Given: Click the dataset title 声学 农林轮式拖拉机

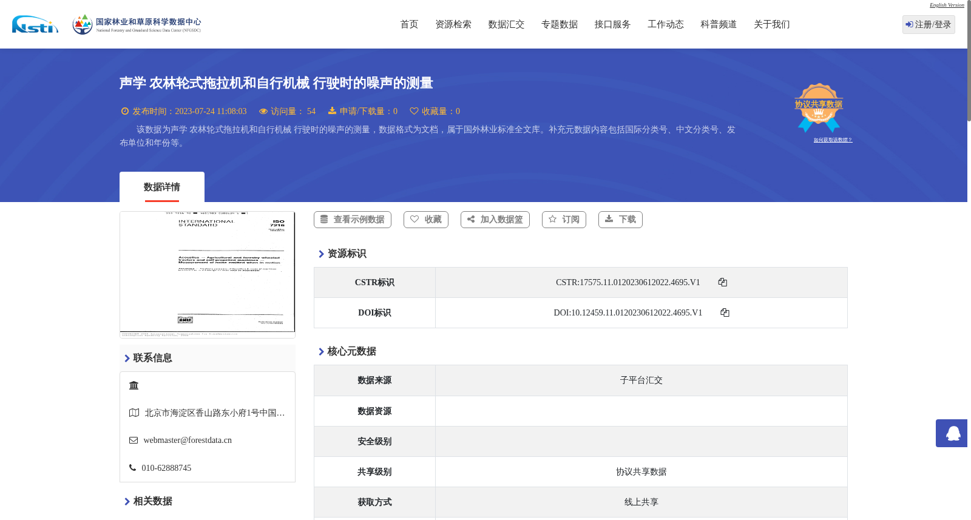Looking at the screenshot, I should pyautogui.click(x=276, y=83).
